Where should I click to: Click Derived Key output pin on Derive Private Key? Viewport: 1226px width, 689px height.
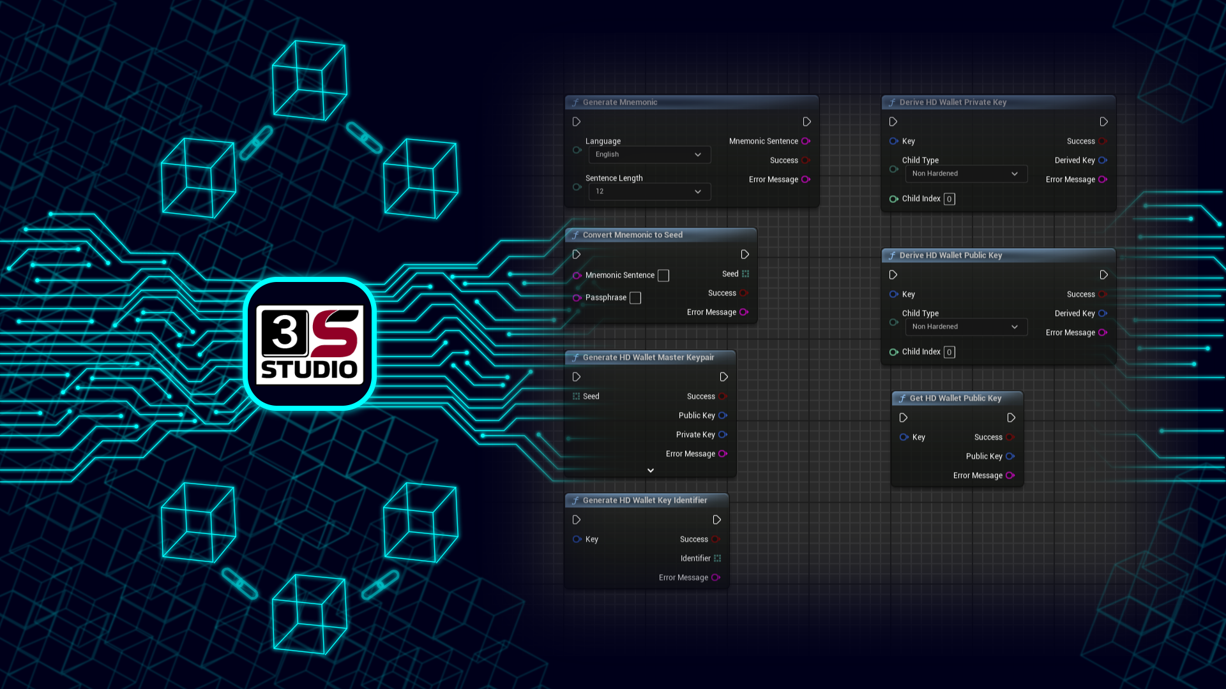coord(1103,160)
